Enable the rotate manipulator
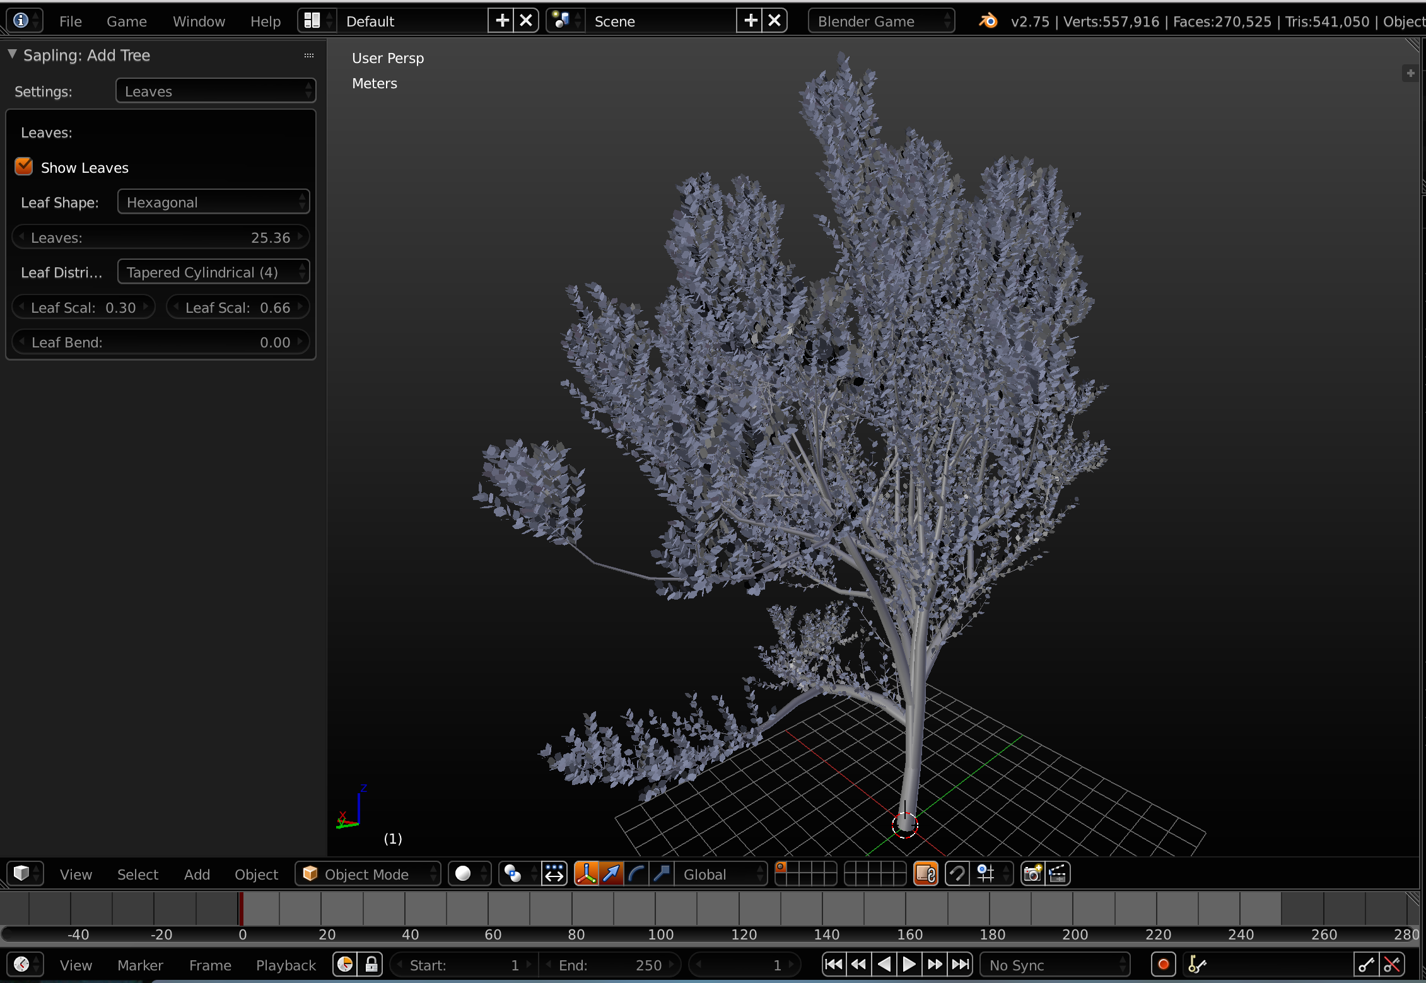 pyautogui.click(x=636, y=873)
